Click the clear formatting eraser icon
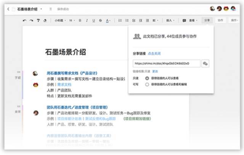The width and height of the screenshot is (244, 155). pos(45,21)
